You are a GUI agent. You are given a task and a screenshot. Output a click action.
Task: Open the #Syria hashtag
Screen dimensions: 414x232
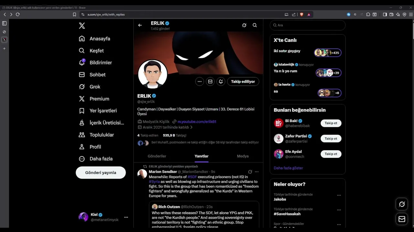click(x=154, y=182)
